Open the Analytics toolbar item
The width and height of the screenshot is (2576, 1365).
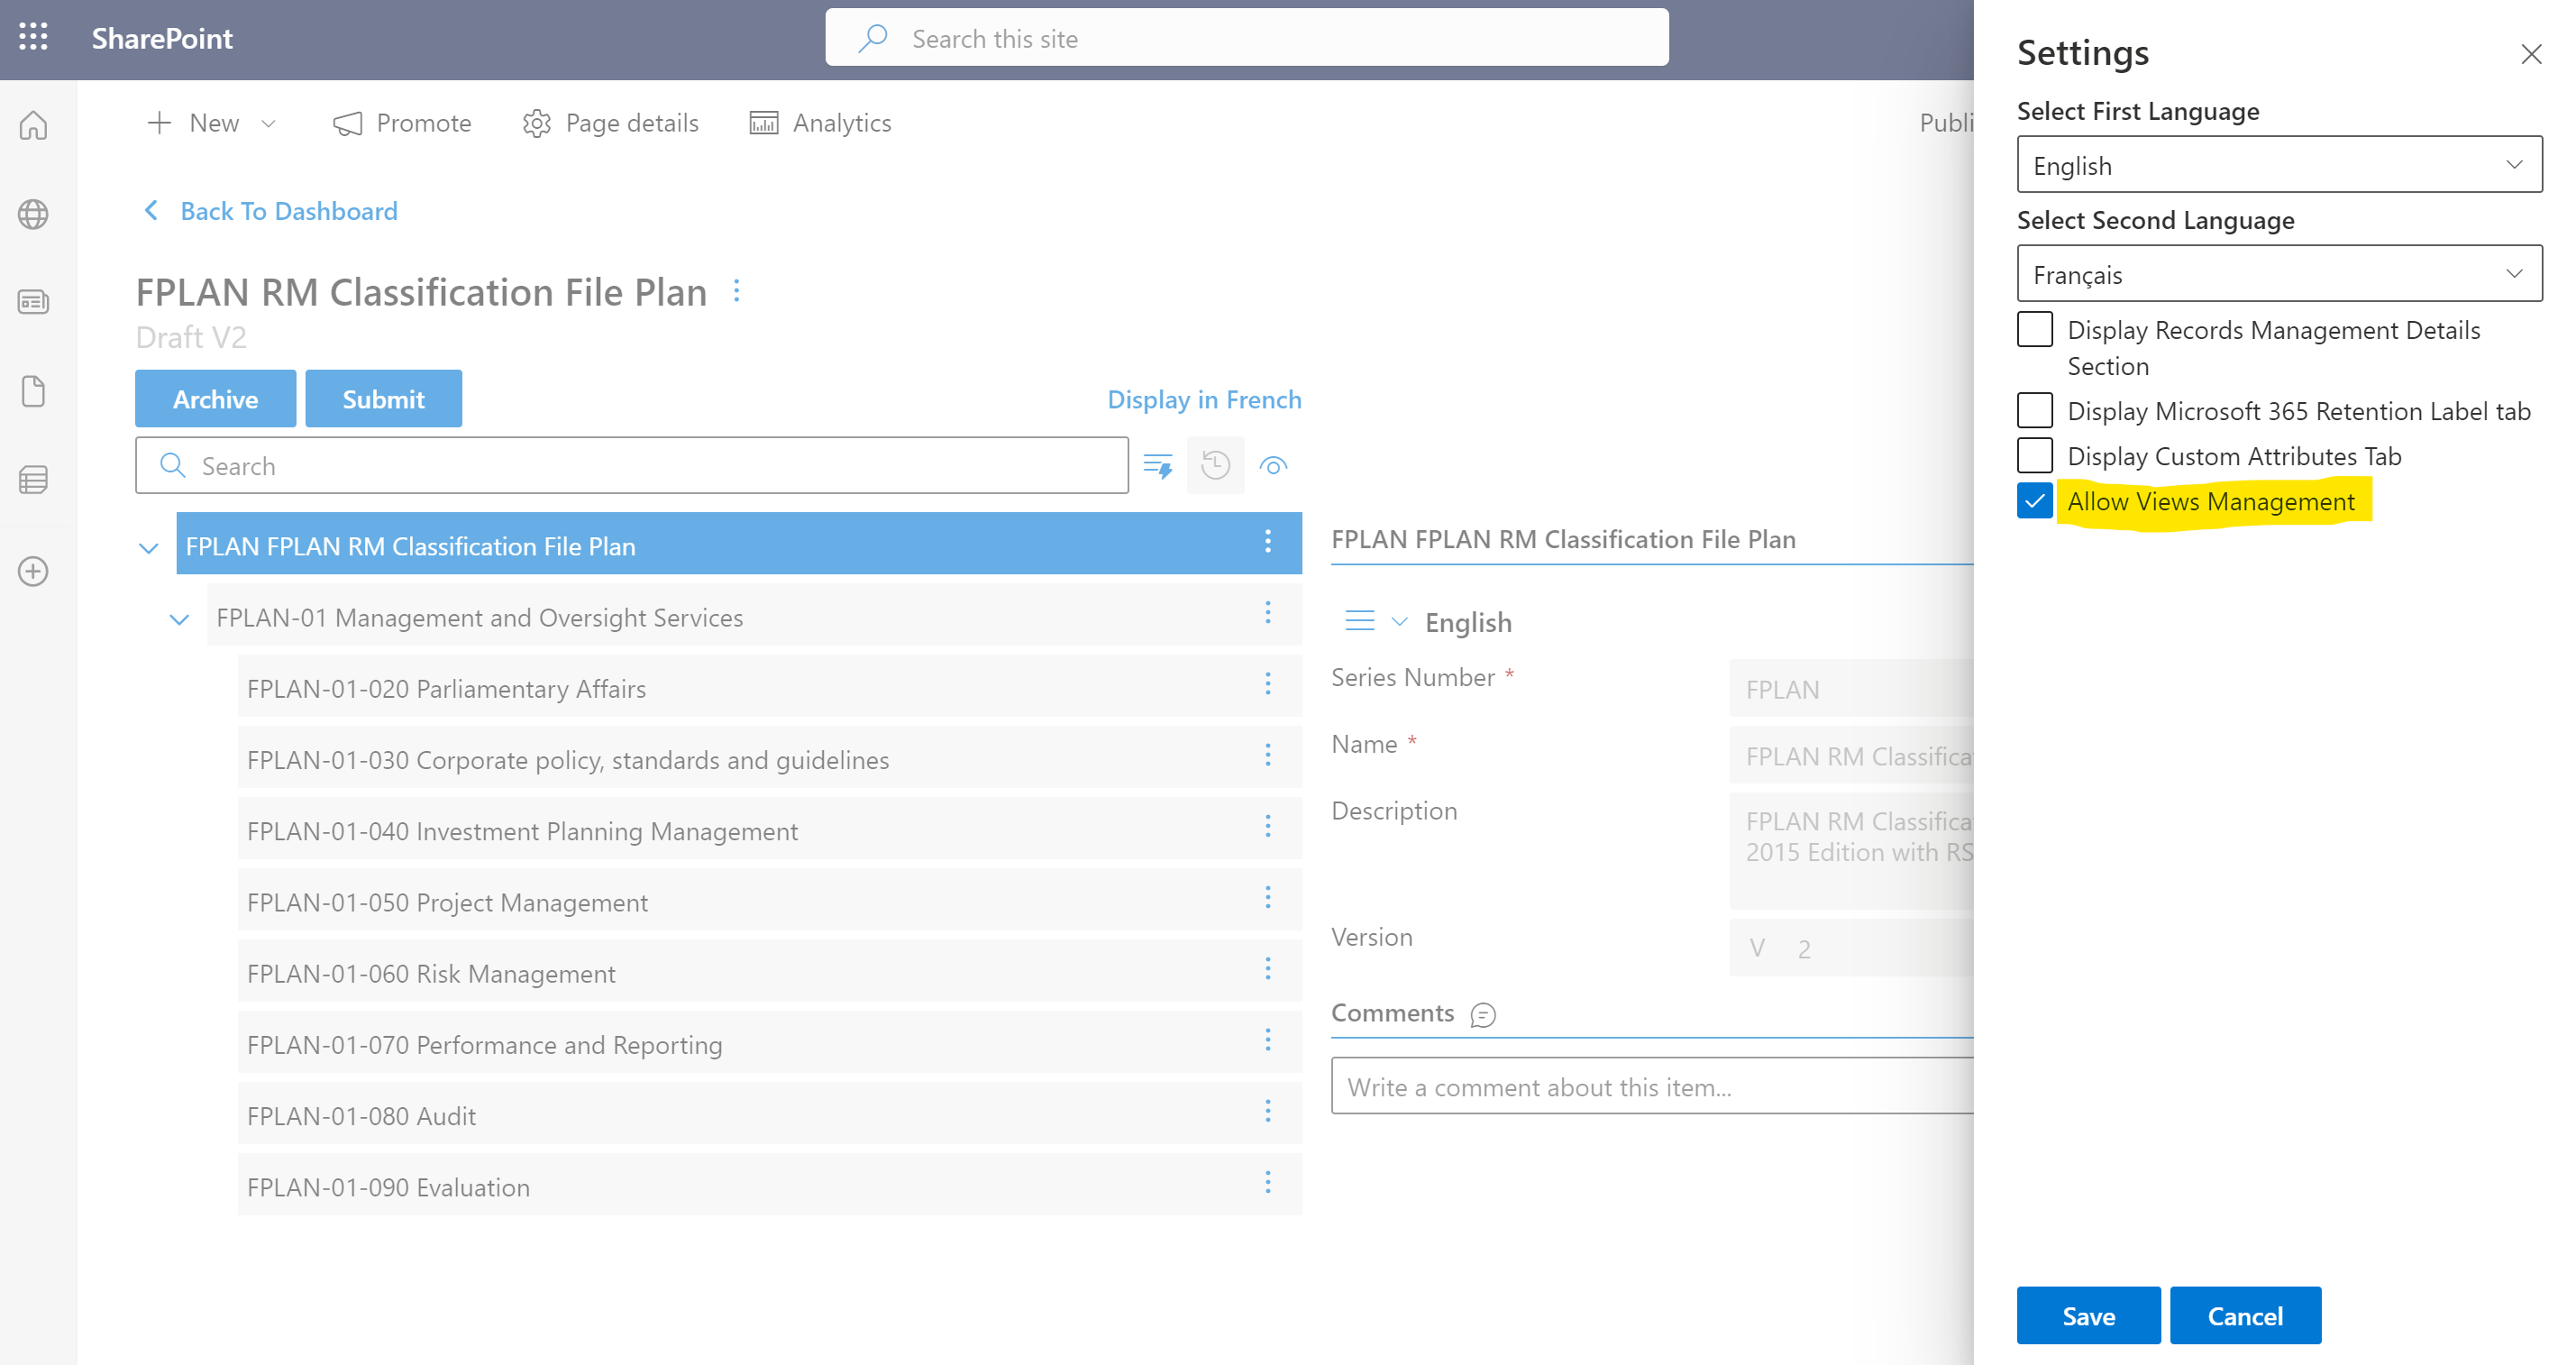(820, 123)
